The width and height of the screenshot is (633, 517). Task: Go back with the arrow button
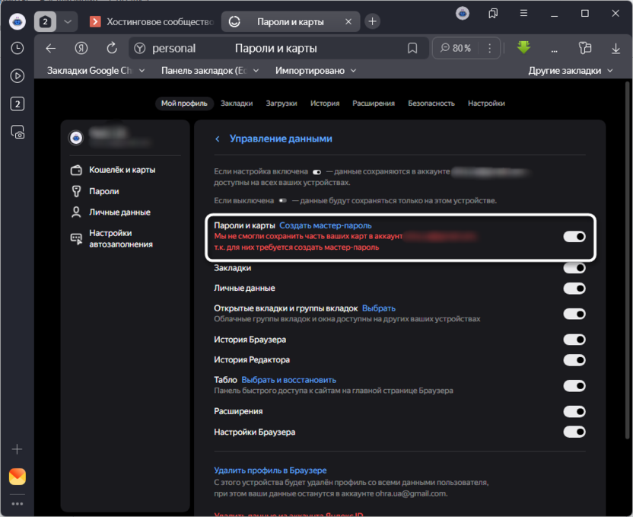click(x=50, y=49)
